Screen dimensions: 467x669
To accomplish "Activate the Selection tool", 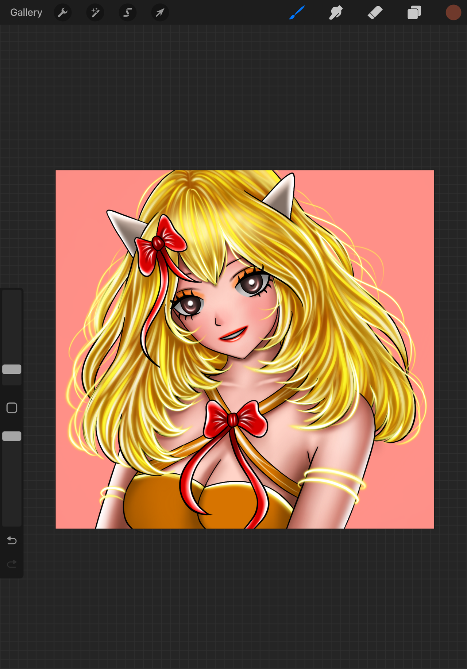I will tap(128, 13).
